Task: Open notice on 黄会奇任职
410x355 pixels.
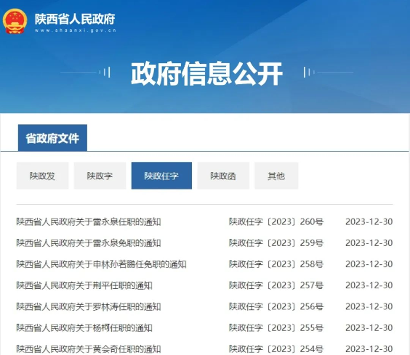Action: click(x=89, y=349)
